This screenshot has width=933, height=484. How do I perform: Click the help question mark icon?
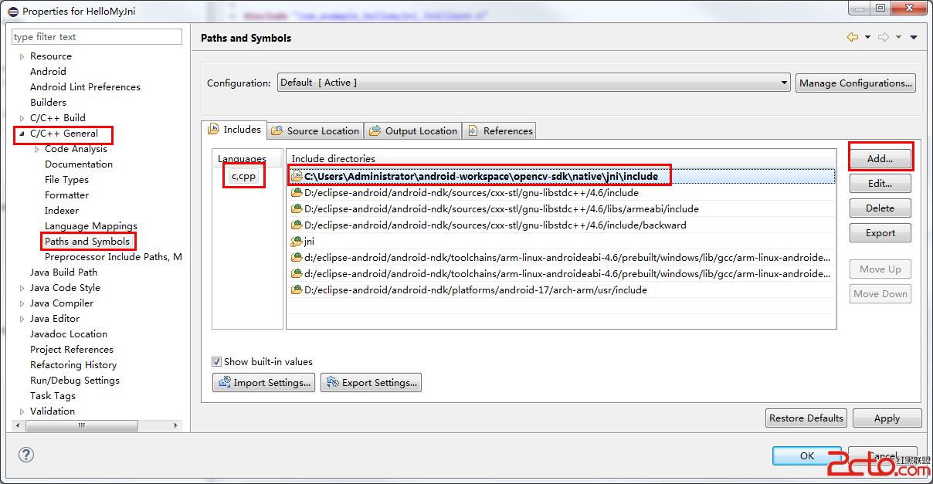coord(26,455)
